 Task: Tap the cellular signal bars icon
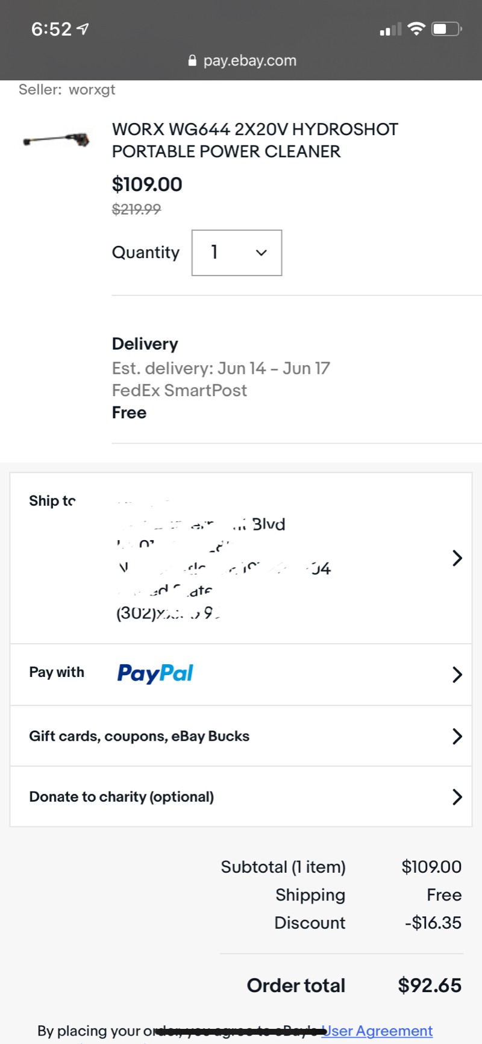coord(390,30)
